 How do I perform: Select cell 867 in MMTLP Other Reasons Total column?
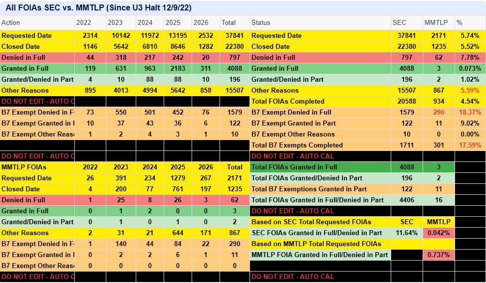click(x=235, y=233)
